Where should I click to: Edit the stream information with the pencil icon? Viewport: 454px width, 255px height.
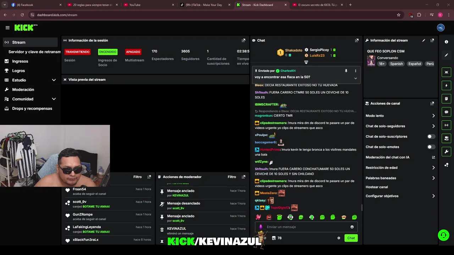coord(423,40)
